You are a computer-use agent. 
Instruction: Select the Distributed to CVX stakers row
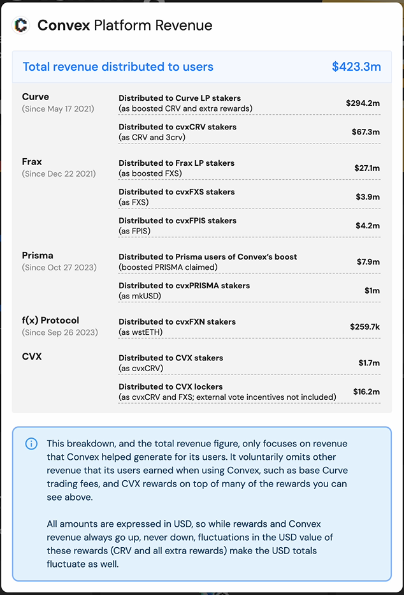[x=249, y=363]
